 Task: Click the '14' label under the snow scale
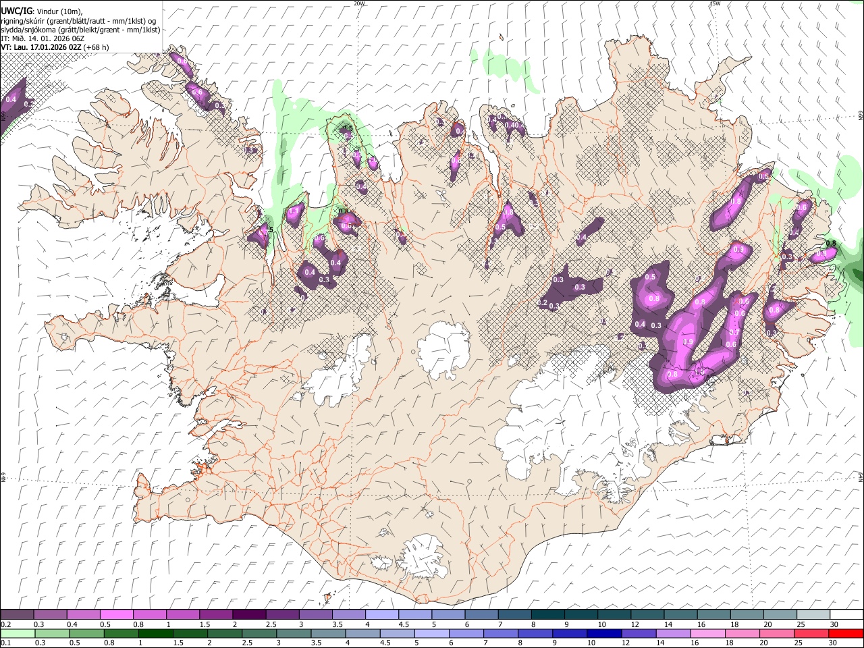pyautogui.click(x=668, y=624)
